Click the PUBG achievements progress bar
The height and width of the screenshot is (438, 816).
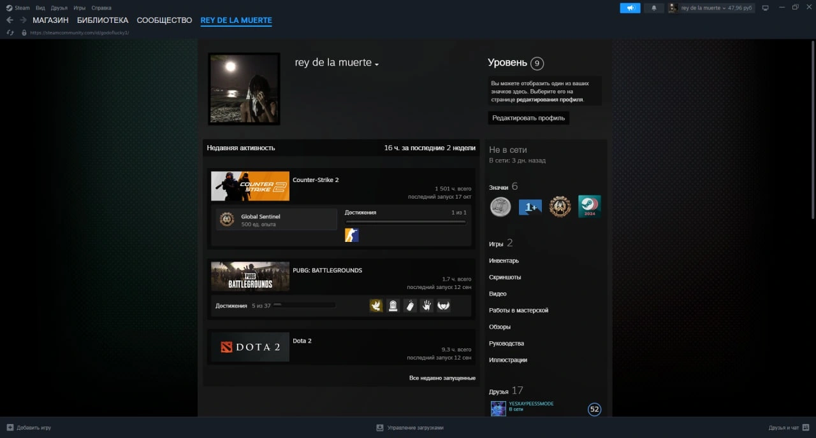point(304,306)
